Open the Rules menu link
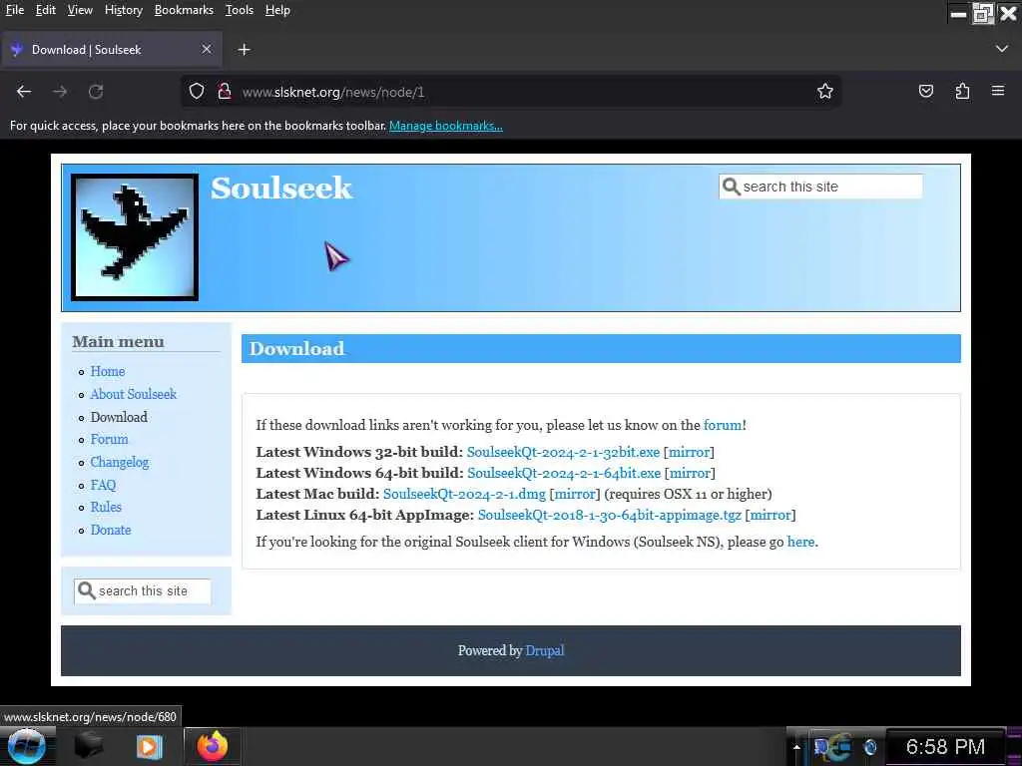 106,507
